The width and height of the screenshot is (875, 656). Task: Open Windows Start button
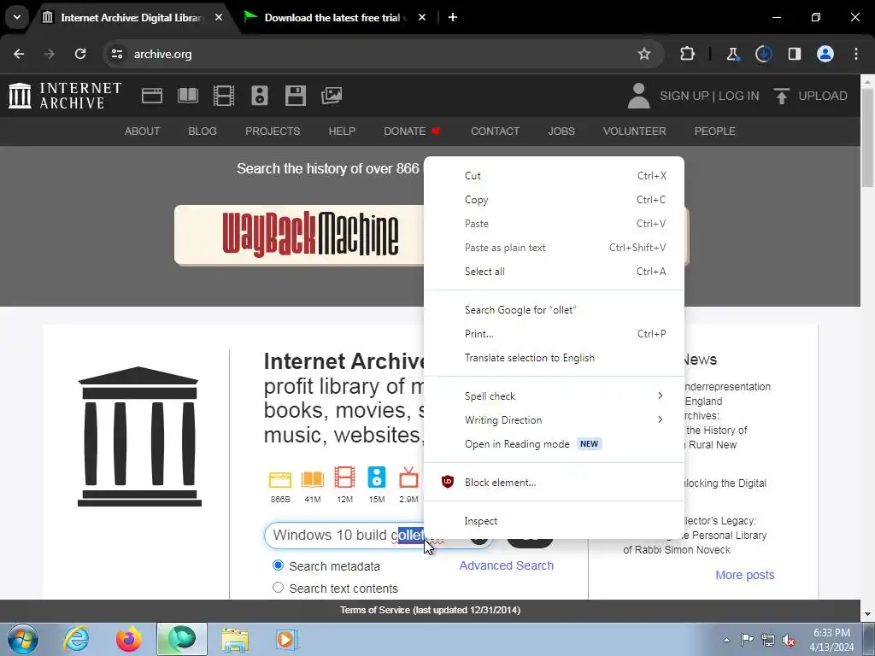point(22,639)
